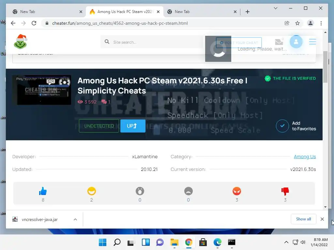334x250 pixels.
Task: Open Chrome profile icon
Action: [311, 23]
